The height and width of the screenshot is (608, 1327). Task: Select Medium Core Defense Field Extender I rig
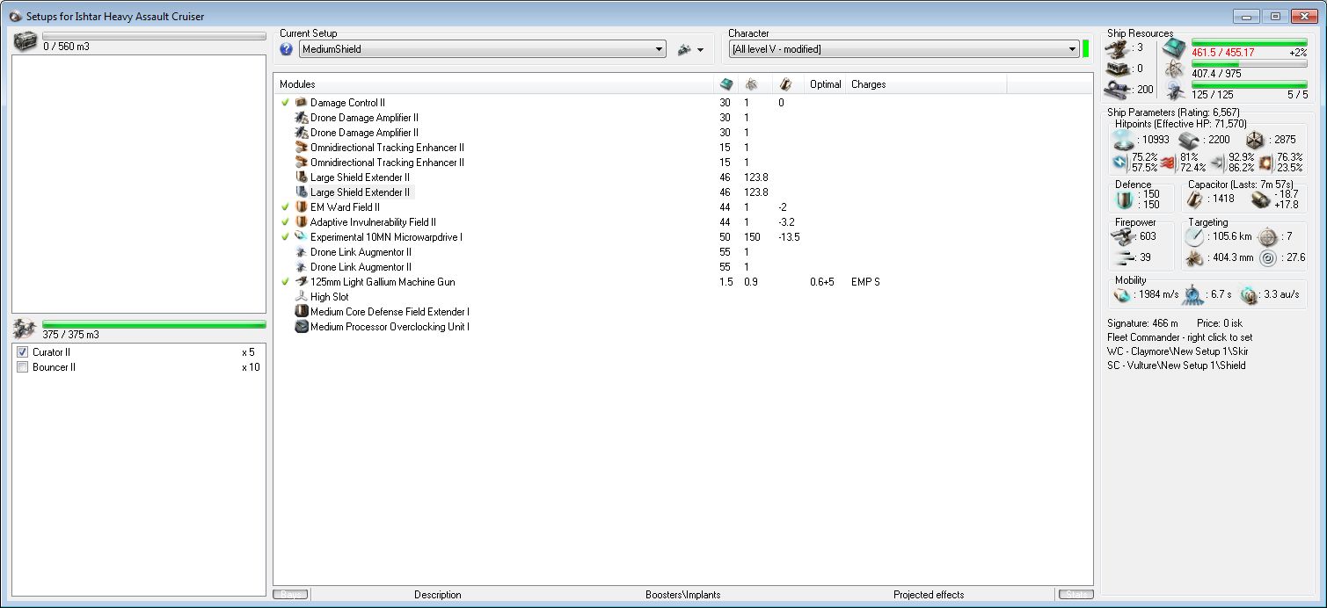pyautogui.click(x=390, y=312)
